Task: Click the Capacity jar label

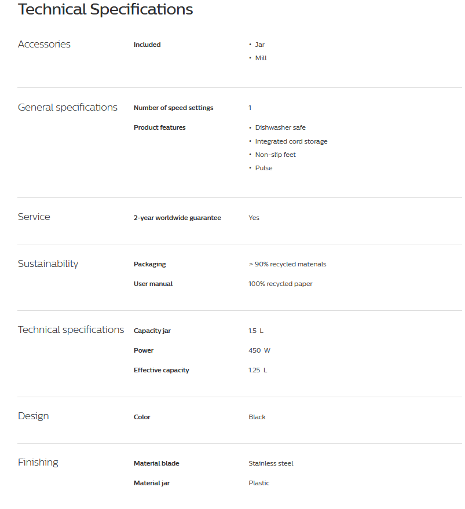Action: coord(152,331)
